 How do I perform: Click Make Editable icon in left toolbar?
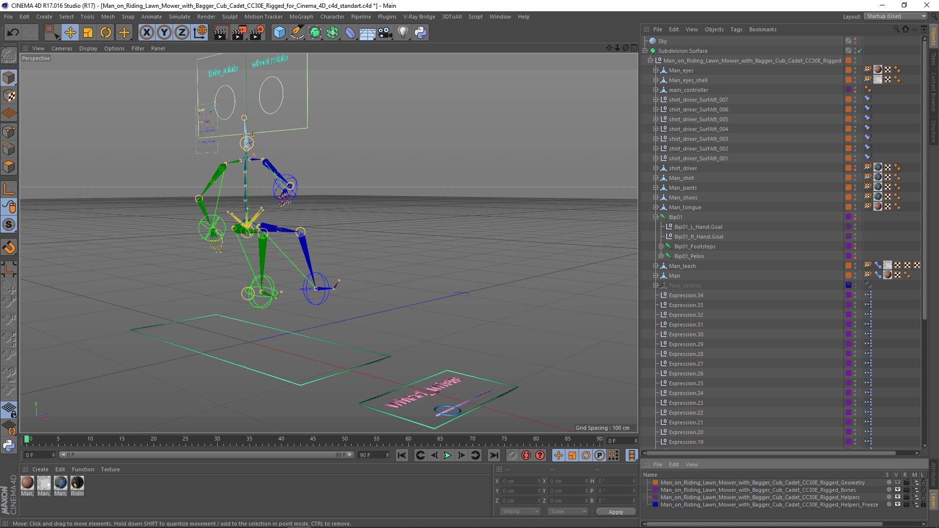(x=9, y=56)
